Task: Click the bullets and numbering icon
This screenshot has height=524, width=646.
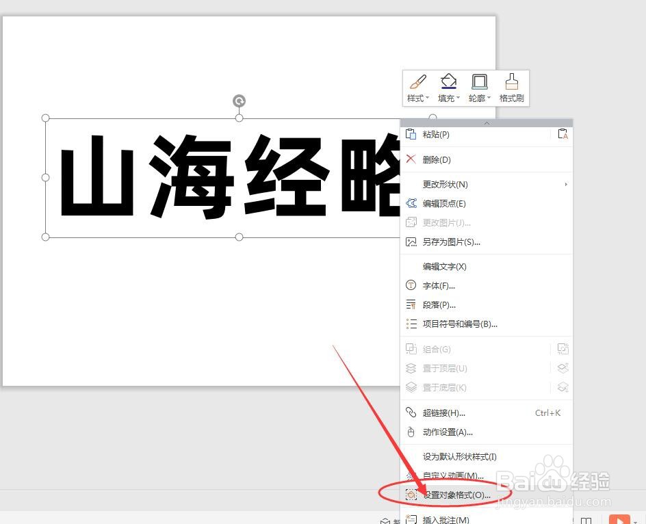Action: point(411,324)
